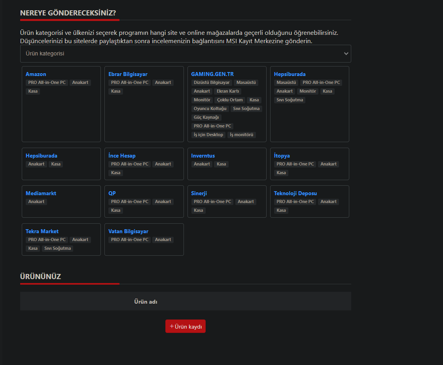Image resolution: width=443 pixels, height=365 pixels.
Task: Click Kasa tag in Ebrar Bilgisayar card
Action: 115,91
